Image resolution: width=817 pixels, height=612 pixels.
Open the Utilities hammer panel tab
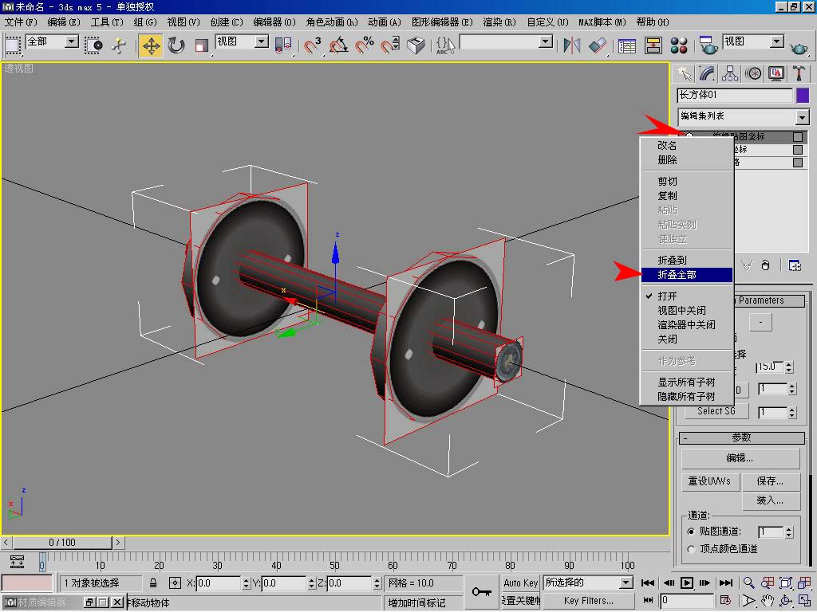point(799,73)
